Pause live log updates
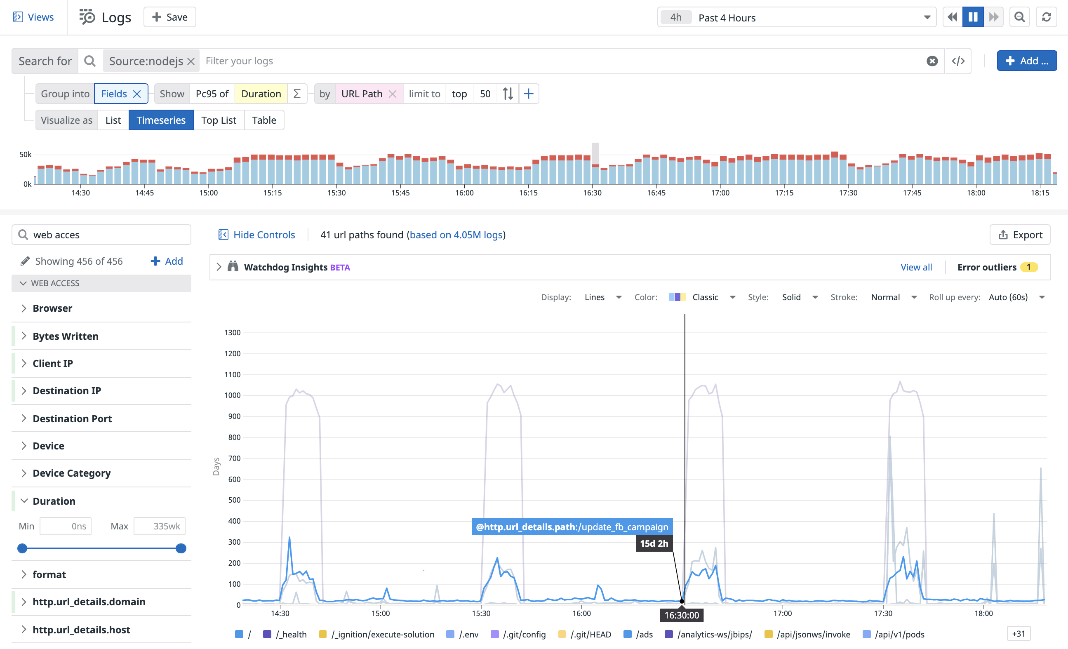1068x649 pixels. click(x=973, y=17)
